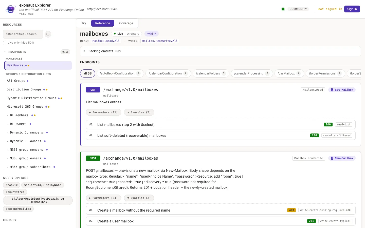This screenshot has height=228, width=365.
Task: Apply the $top=10 query option
Action: (x=12, y=185)
